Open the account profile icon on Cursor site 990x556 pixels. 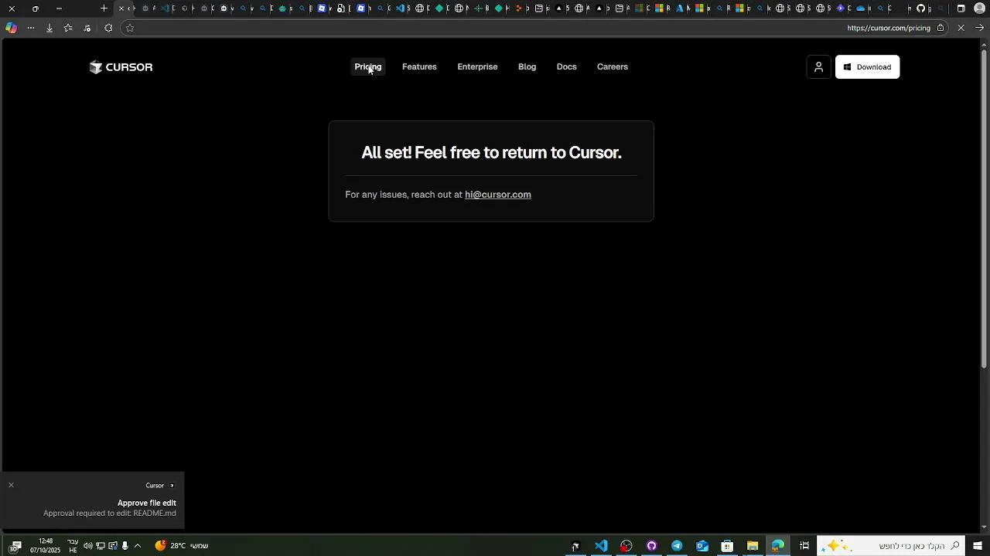[818, 67]
